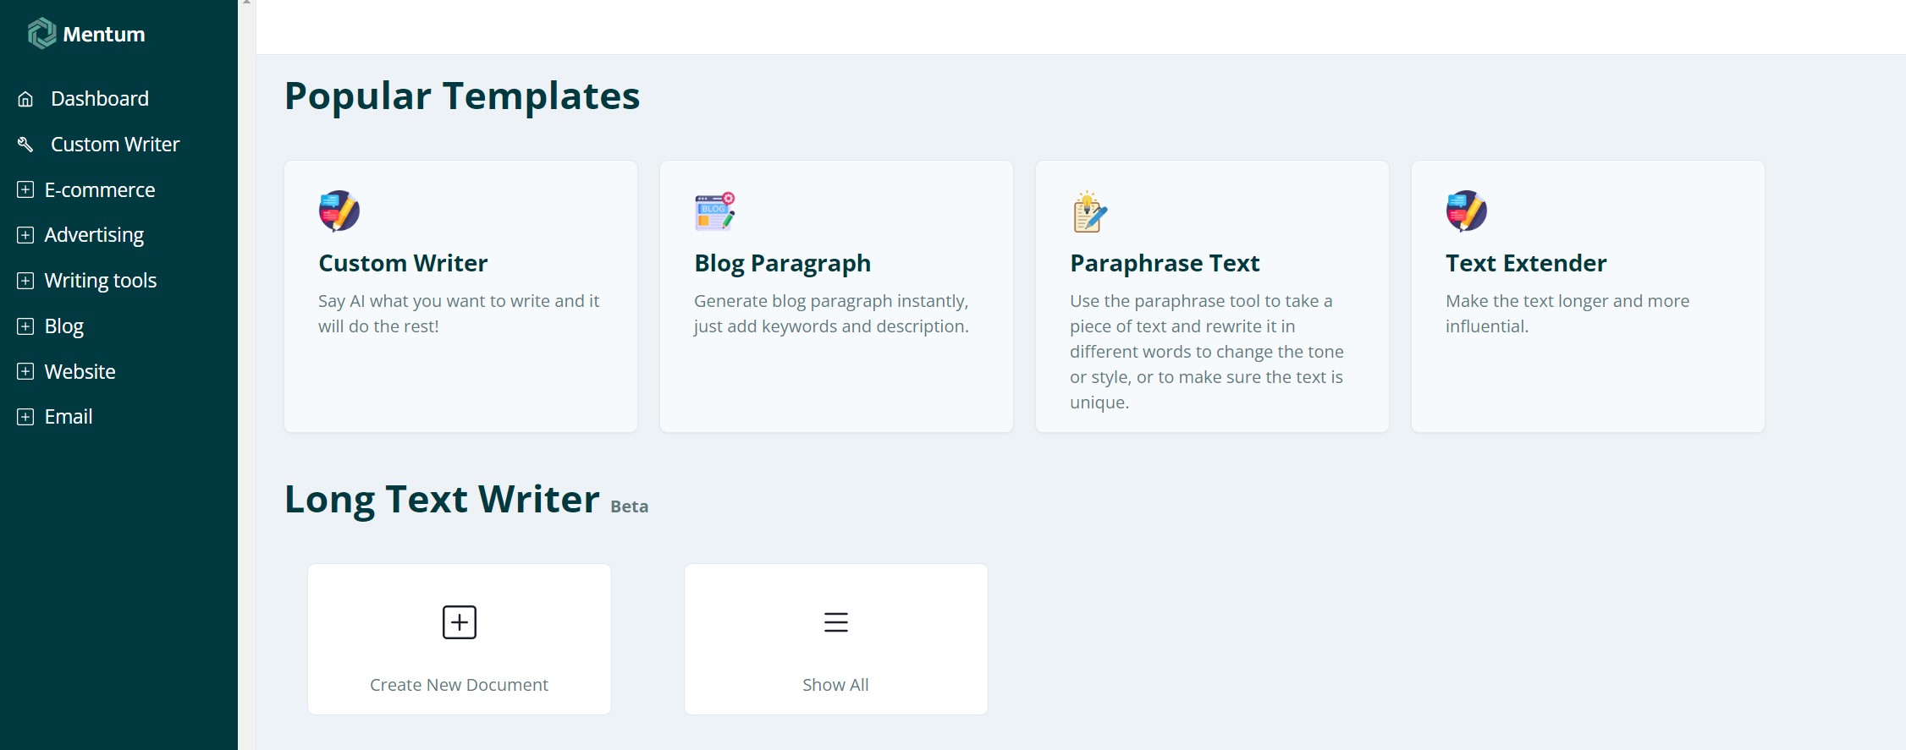Click the Create New Document label
The height and width of the screenshot is (750, 1906).
point(459,685)
